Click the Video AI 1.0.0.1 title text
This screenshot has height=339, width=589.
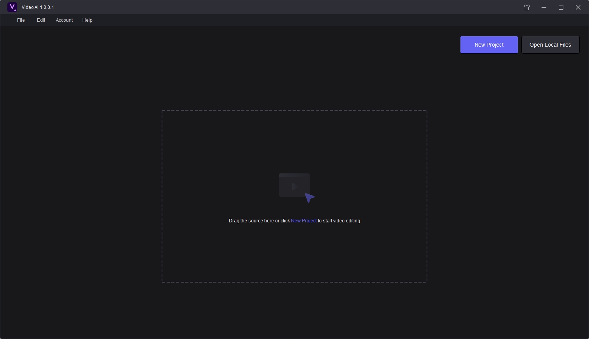(38, 7)
